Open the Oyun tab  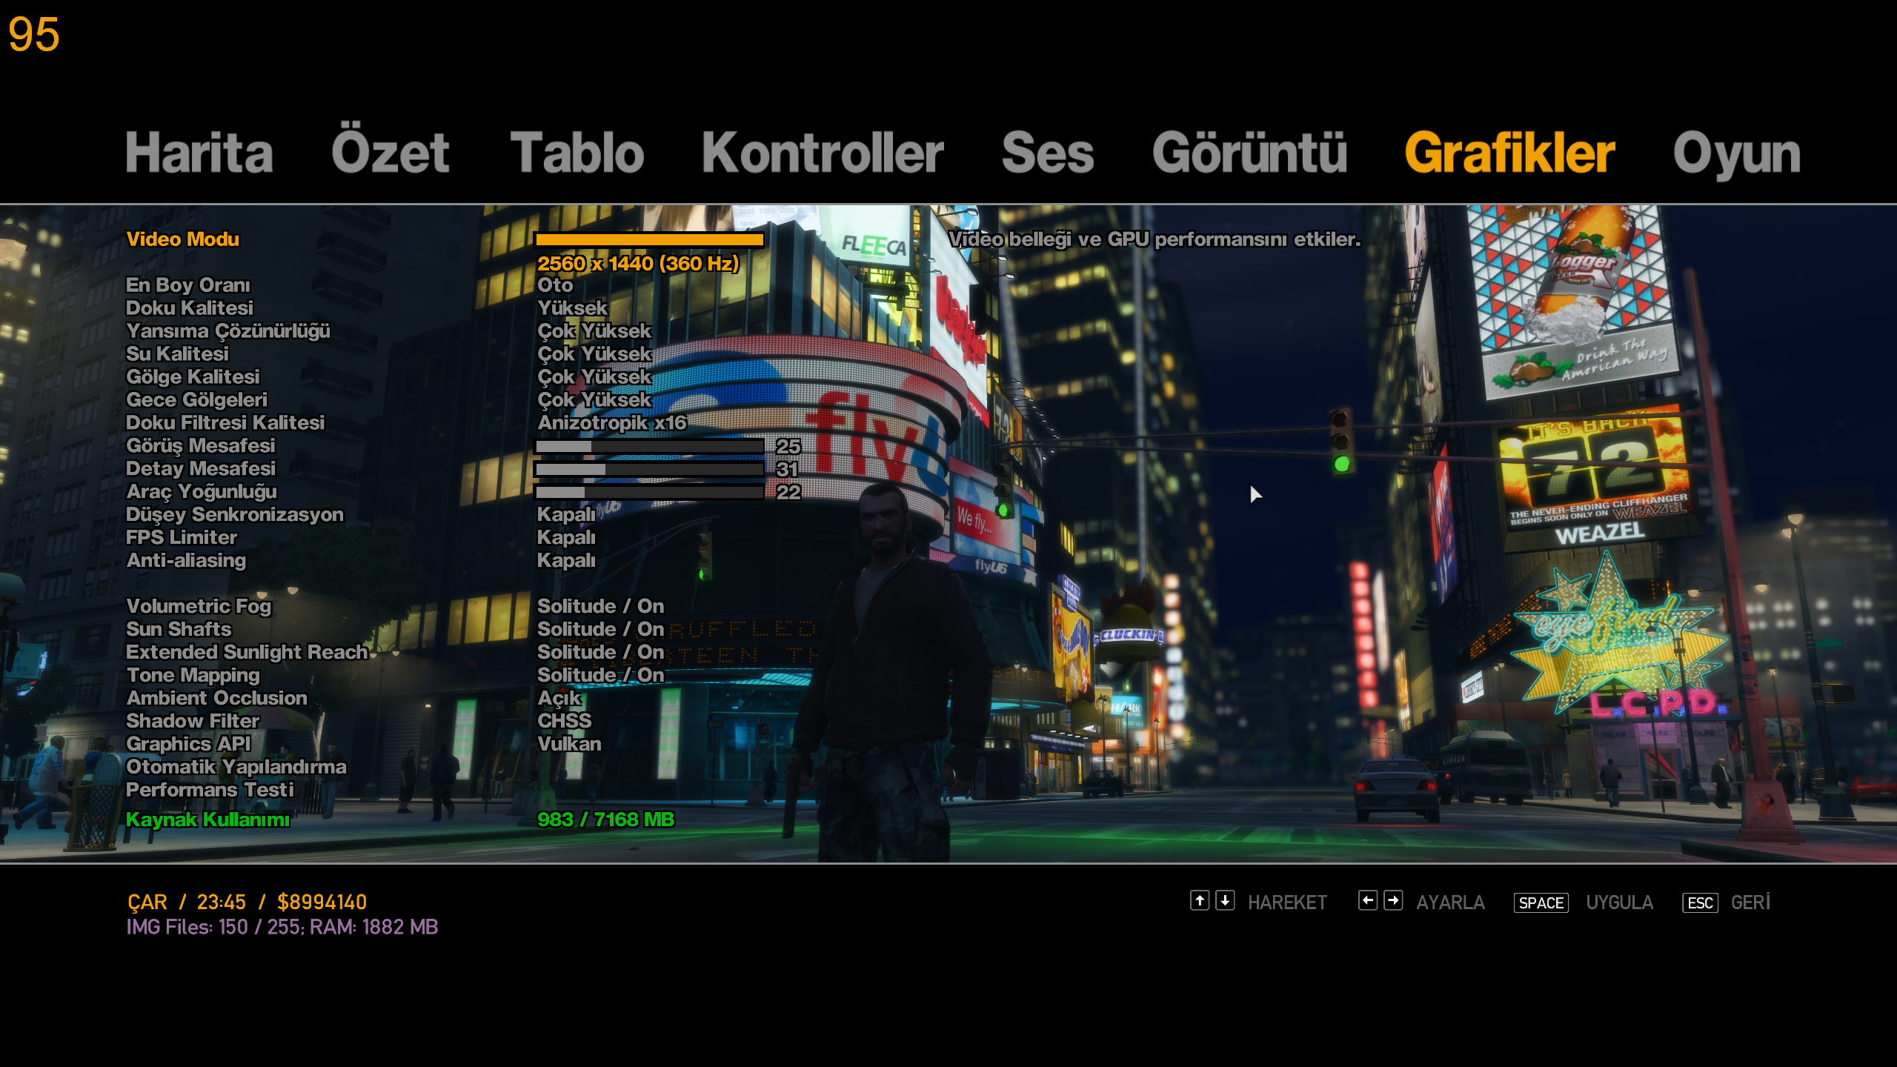[x=1736, y=154]
